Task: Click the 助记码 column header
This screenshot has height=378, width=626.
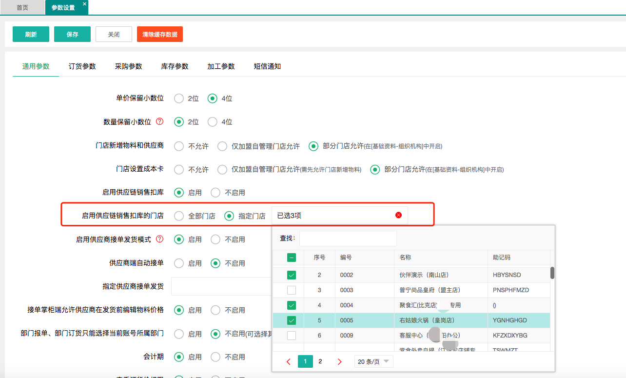Action: (519, 258)
